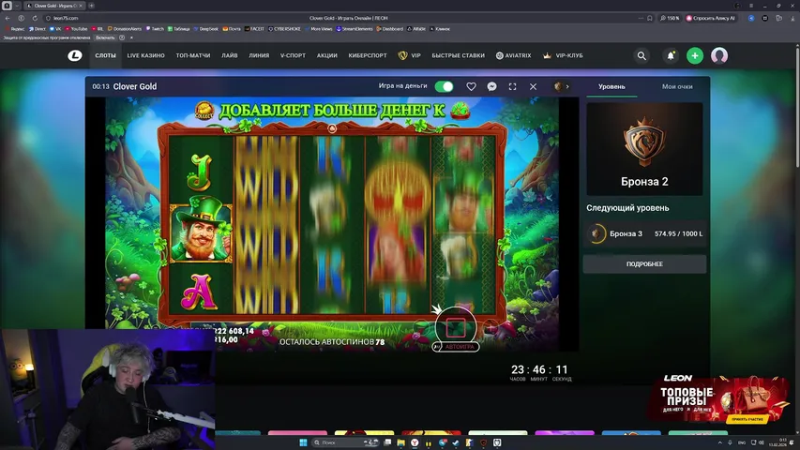Click the 'АВТОИГРА' autoplay button
Image resolution: width=800 pixels, height=450 pixels.
click(x=457, y=347)
